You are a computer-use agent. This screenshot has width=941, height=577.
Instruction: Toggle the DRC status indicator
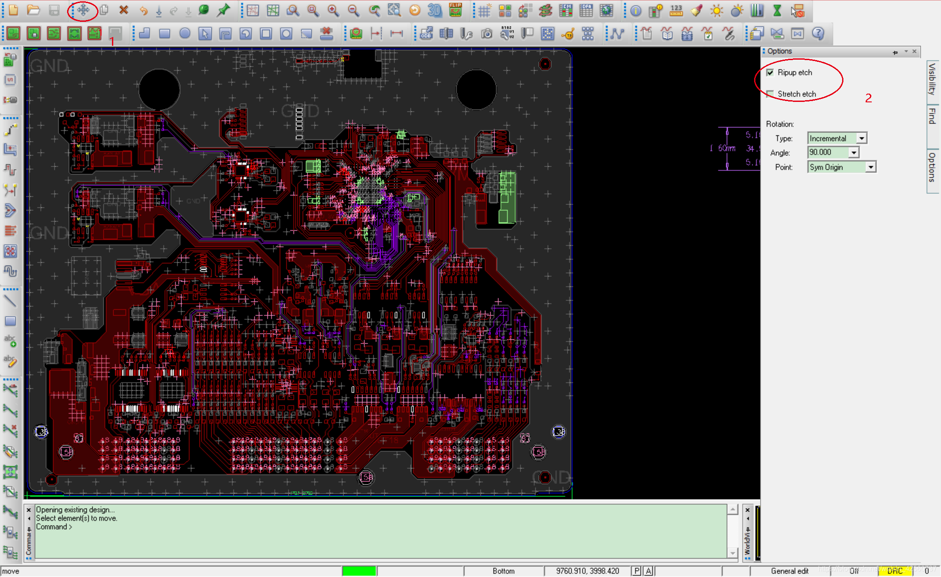(x=894, y=571)
